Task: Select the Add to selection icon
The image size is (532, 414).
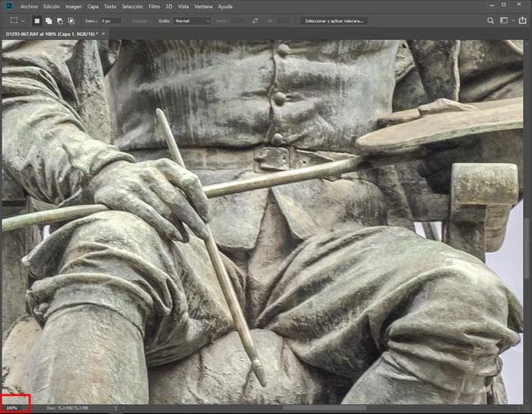Action: 48,20
